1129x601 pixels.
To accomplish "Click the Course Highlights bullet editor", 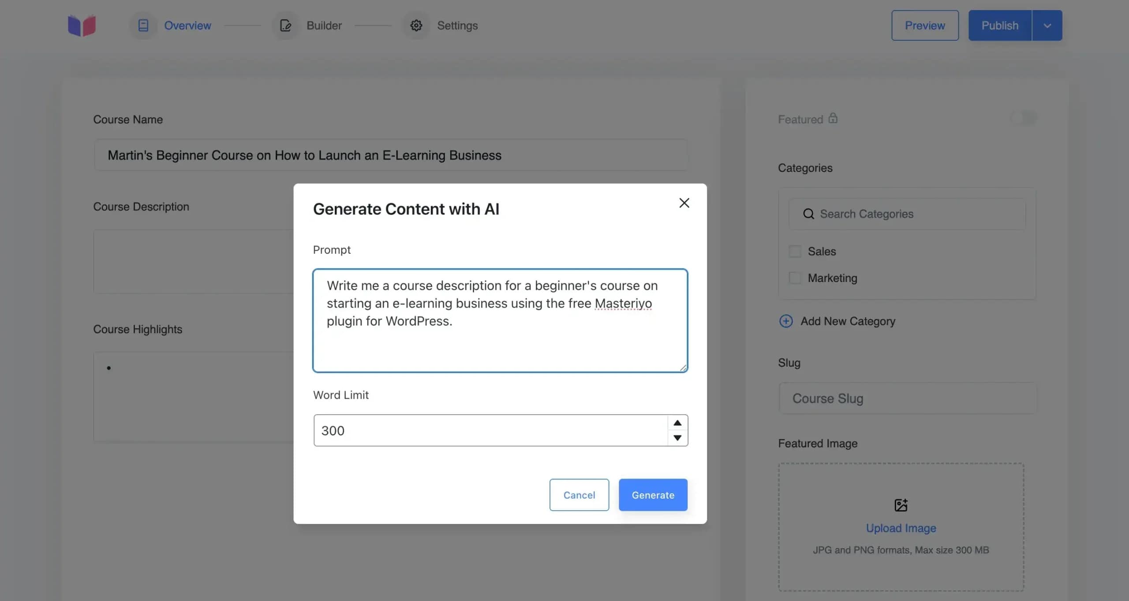I will [x=193, y=397].
